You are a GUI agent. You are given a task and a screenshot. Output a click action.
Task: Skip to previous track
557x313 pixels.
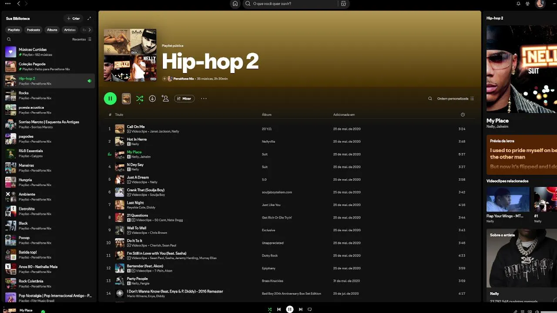279,310
